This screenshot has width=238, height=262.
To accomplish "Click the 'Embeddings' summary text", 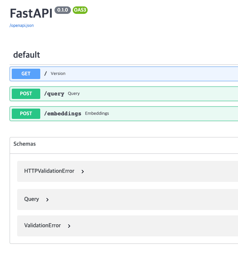I will tap(97, 114).
